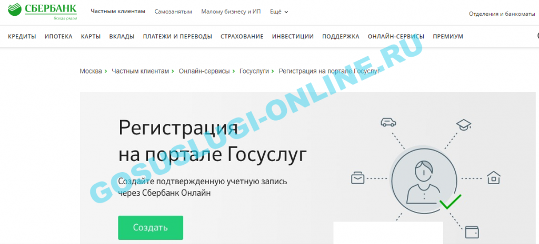Switch to the Самозанятым section
The height and width of the screenshot is (244, 539).
click(173, 12)
